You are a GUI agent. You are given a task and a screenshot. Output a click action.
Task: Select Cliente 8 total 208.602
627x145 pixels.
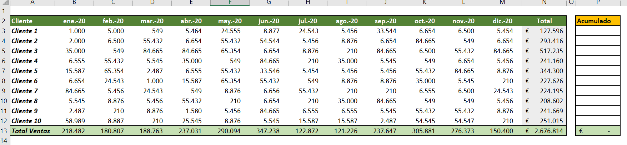click(x=544, y=101)
